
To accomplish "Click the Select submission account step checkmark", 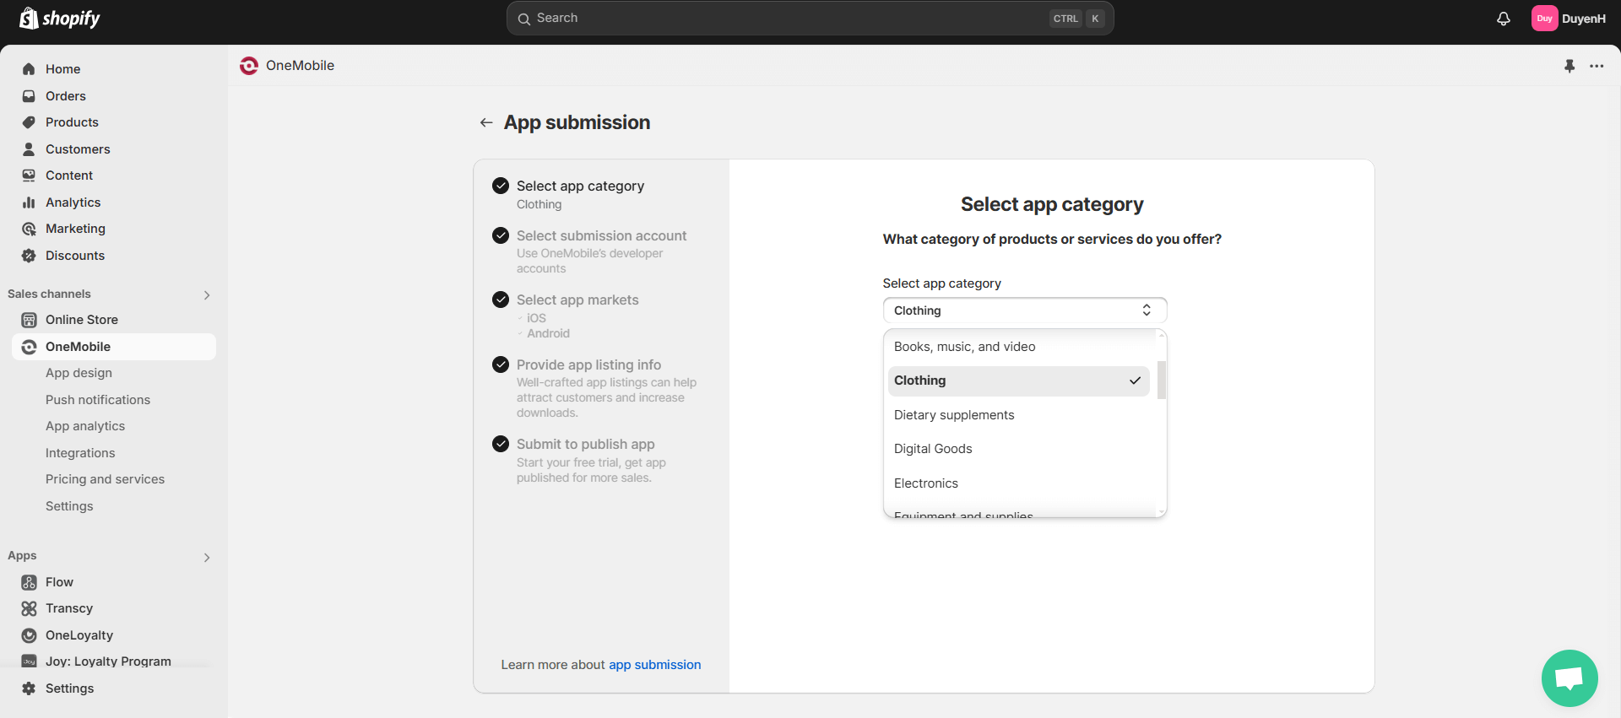I will [501, 235].
